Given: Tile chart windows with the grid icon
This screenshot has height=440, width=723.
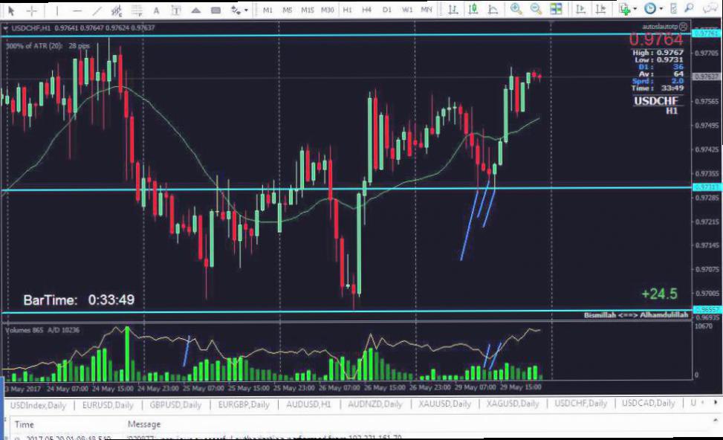Looking at the screenshot, I should (556, 10).
